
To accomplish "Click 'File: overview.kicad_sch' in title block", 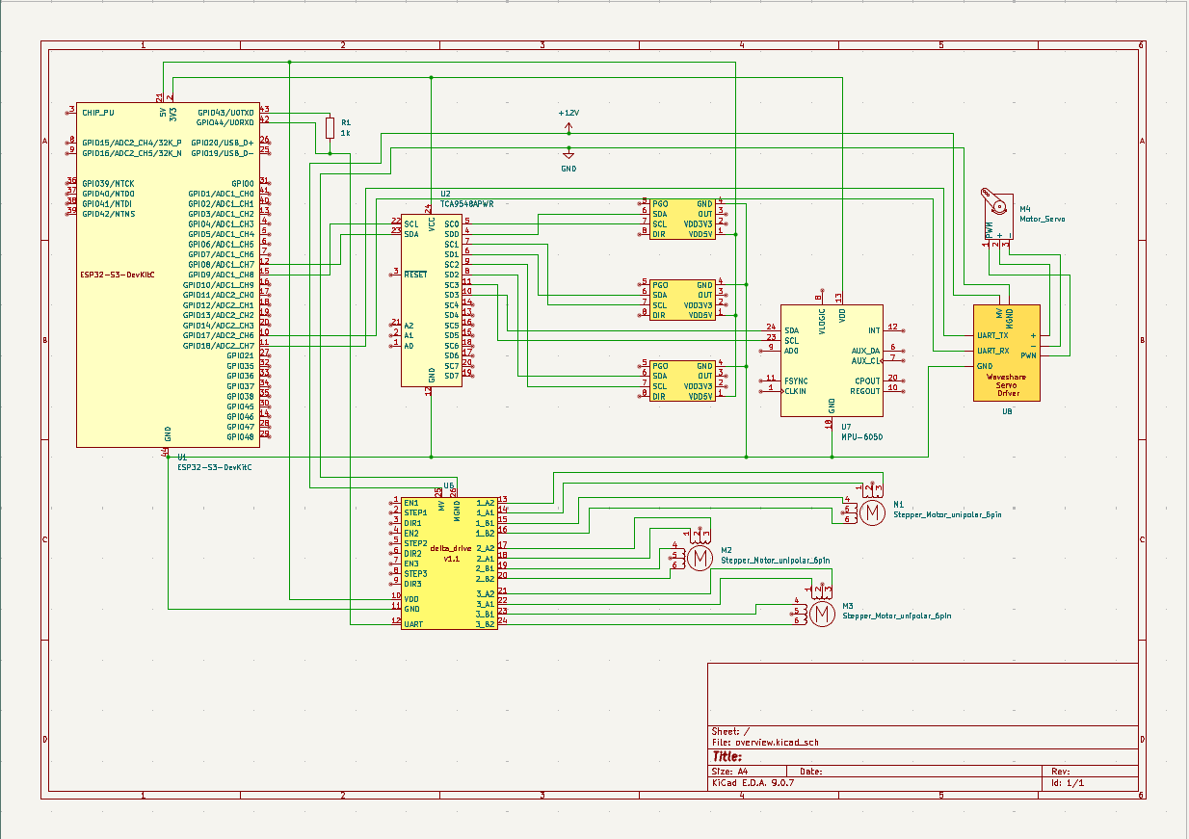I will pos(765,743).
